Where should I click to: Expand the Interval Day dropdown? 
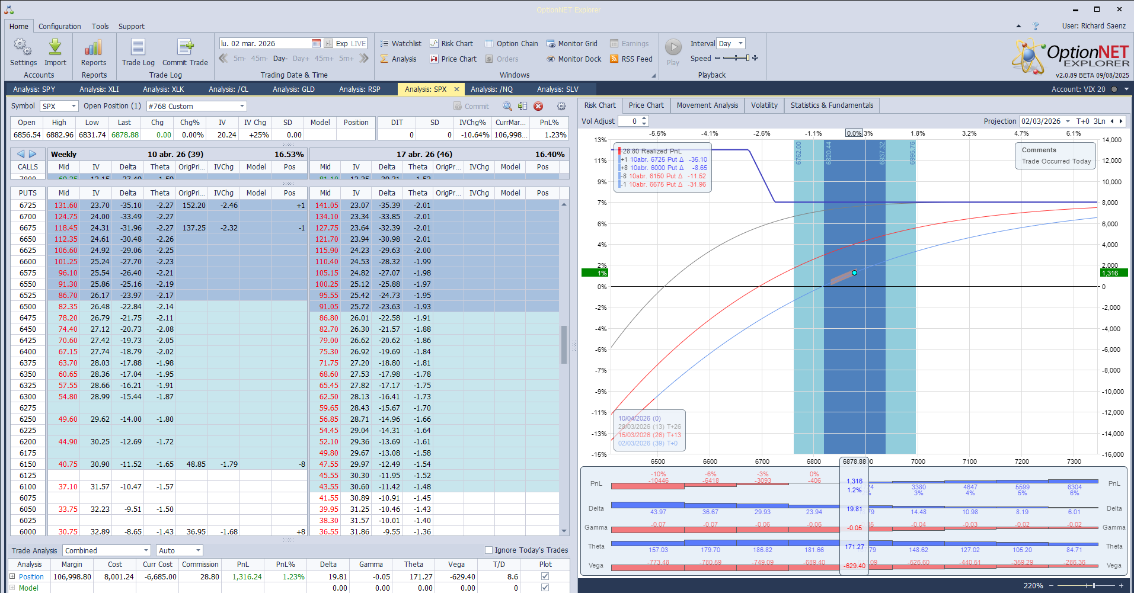740,44
